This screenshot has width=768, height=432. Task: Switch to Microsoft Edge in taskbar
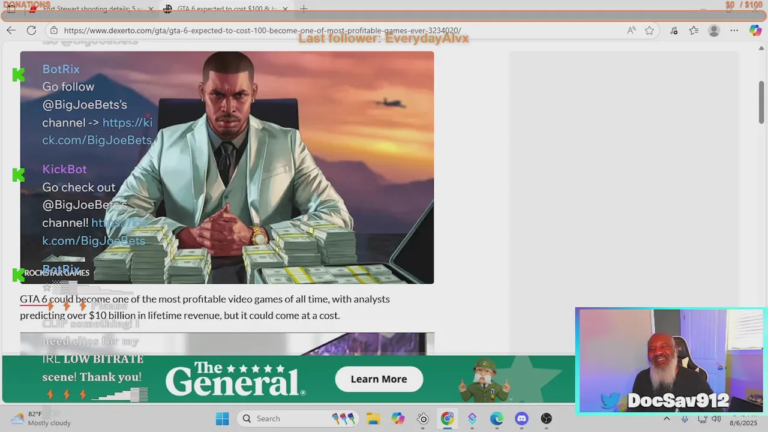coord(497,419)
